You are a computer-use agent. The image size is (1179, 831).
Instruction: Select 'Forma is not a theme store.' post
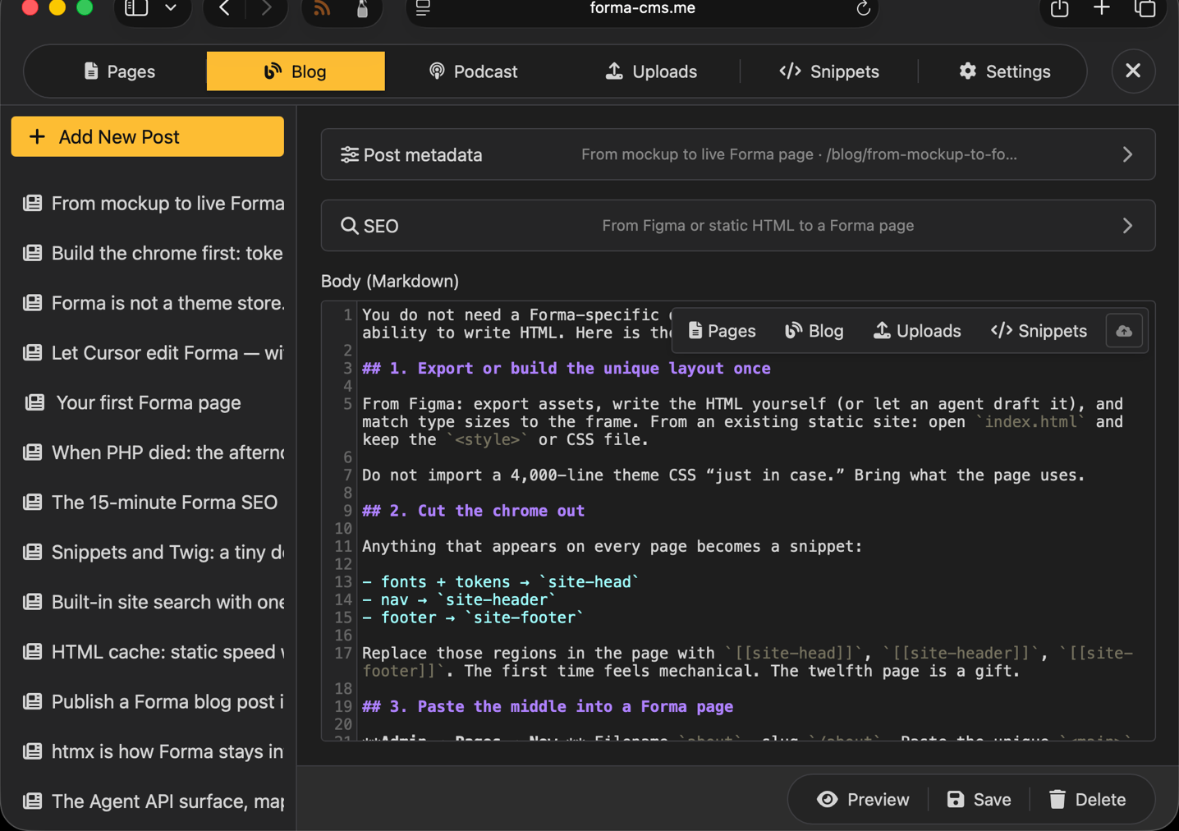[x=154, y=303]
